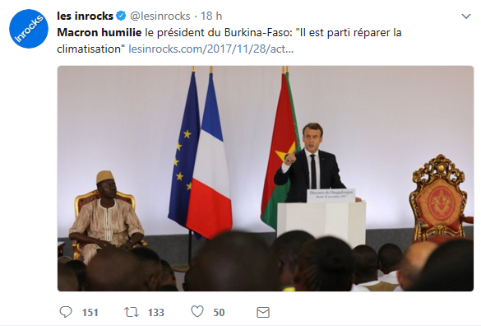Open the lesinrocks.com/2017/11/28 article link
The height and width of the screenshot is (326, 481).
point(210,49)
